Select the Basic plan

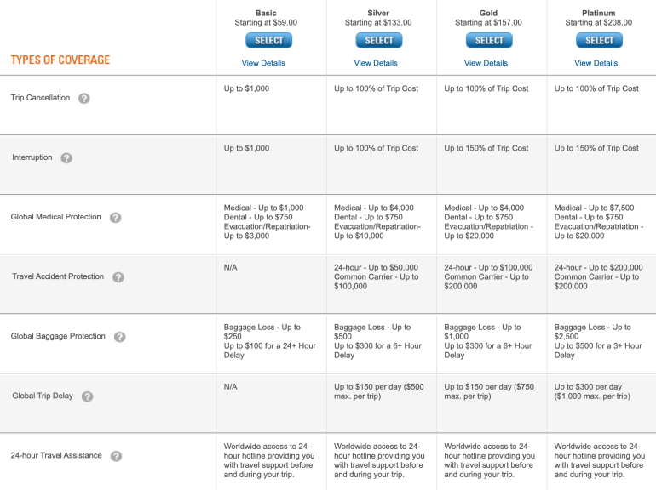269,41
